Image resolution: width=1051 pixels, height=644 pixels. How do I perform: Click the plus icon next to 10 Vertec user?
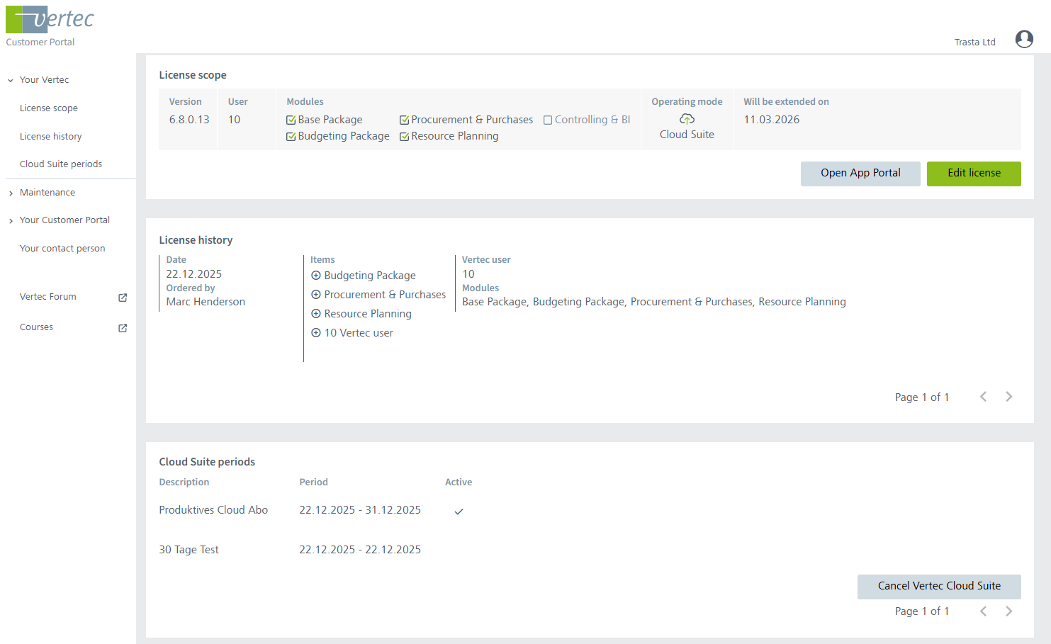tap(316, 333)
